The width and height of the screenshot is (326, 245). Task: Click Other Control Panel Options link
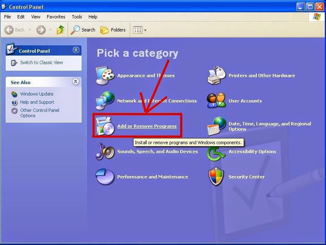39,113
